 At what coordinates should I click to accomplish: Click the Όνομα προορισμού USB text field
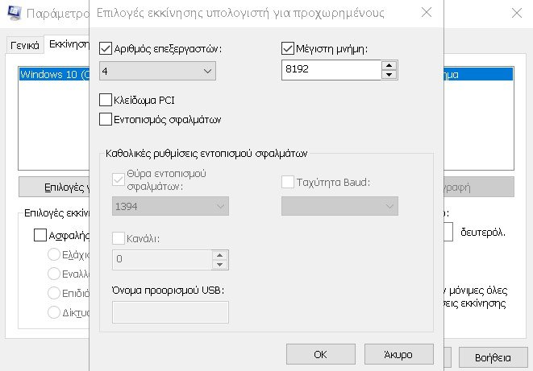(x=170, y=312)
